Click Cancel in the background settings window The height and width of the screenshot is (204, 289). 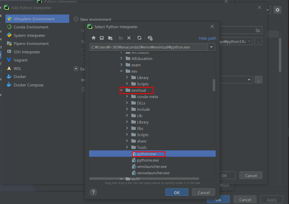(245, 200)
